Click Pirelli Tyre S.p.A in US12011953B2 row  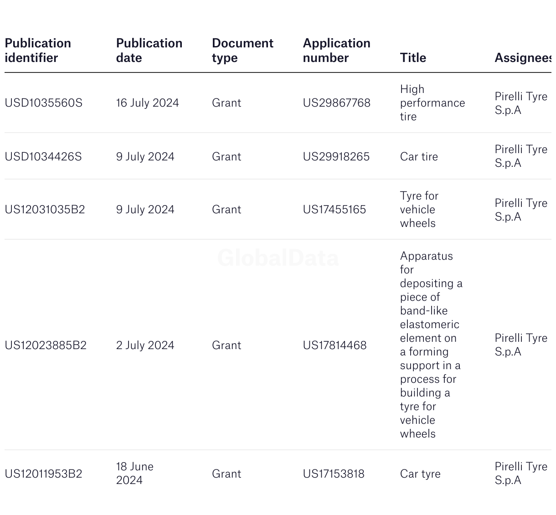(521, 474)
